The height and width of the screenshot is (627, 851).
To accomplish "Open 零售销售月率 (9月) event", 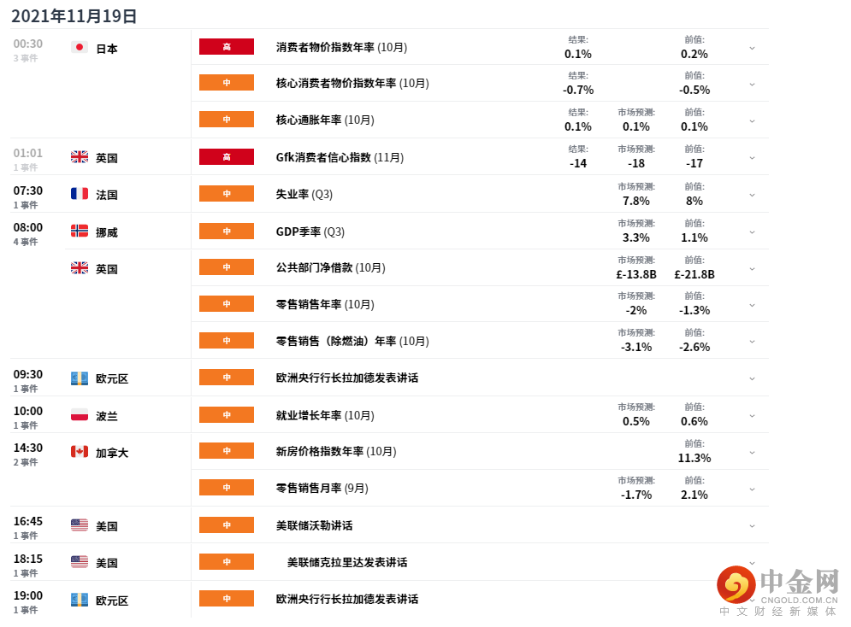I will [x=322, y=489].
